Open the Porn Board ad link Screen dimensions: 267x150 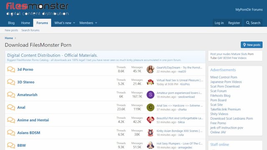(x=218, y=100)
